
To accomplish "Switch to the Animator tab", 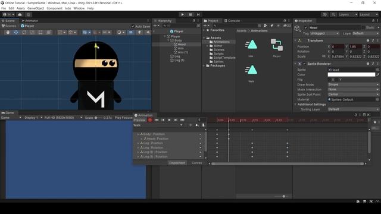I will 30,21.
